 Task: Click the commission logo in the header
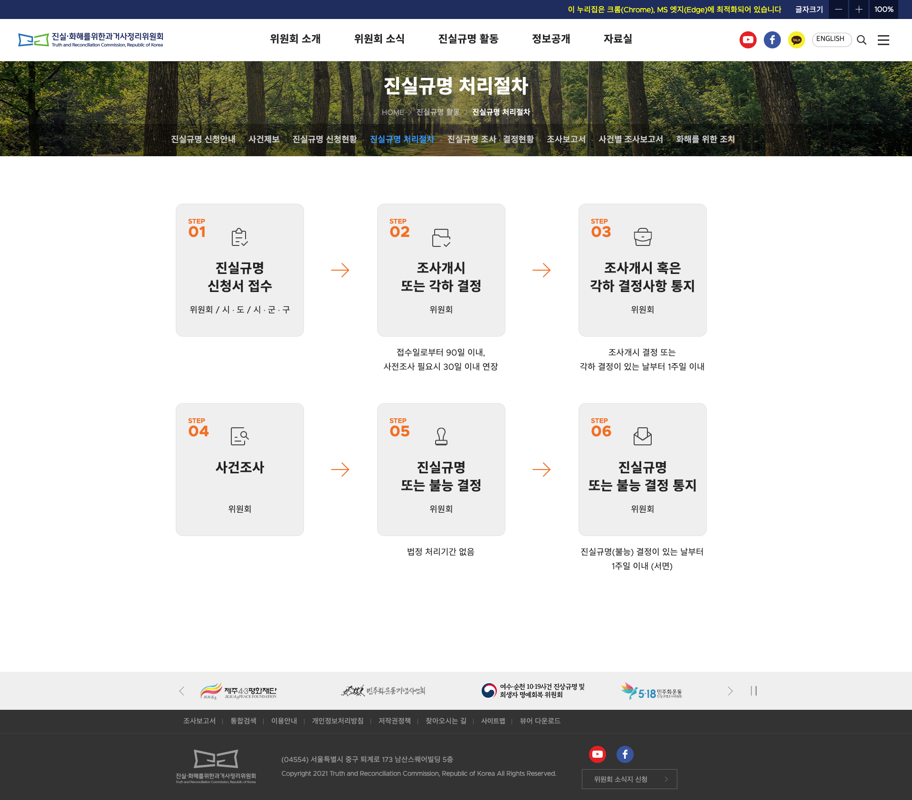click(x=91, y=40)
